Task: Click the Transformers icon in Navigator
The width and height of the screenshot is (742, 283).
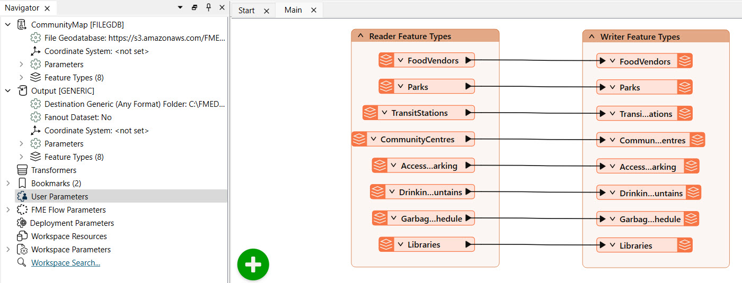Action: point(22,170)
